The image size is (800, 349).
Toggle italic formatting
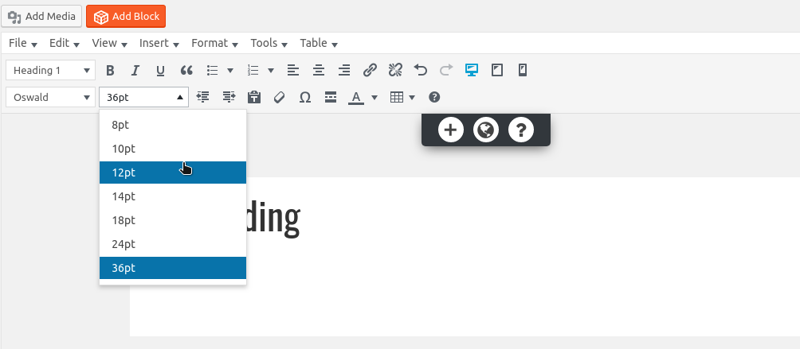pos(135,71)
